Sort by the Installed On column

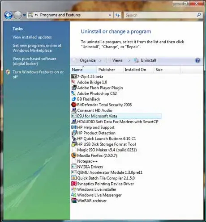click(x=138, y=70)
